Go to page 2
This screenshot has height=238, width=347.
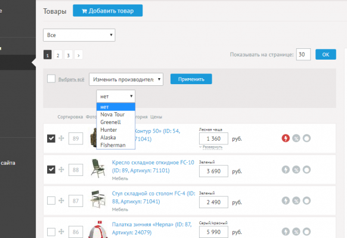[58, 55]
